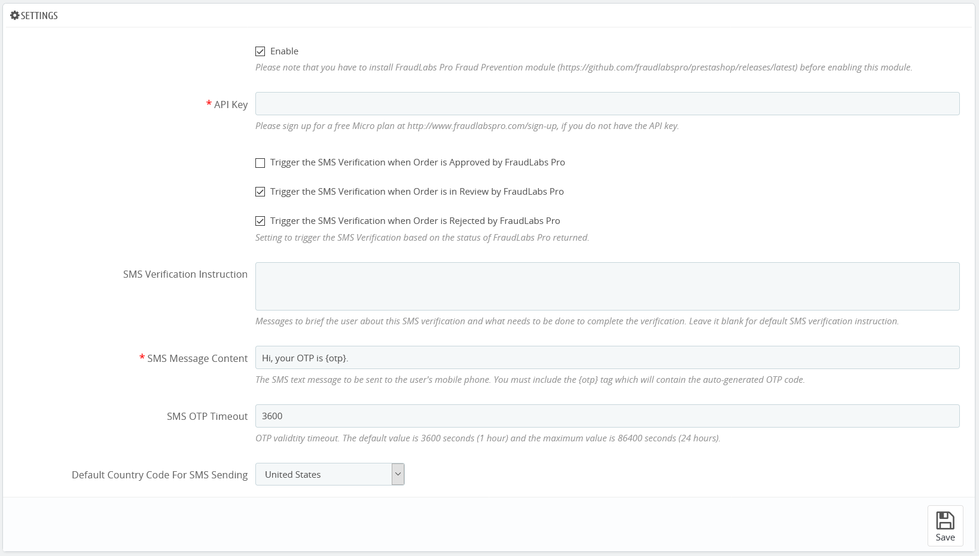
Task: Click help text about FraudLabs Pro status
Action: 422,238
